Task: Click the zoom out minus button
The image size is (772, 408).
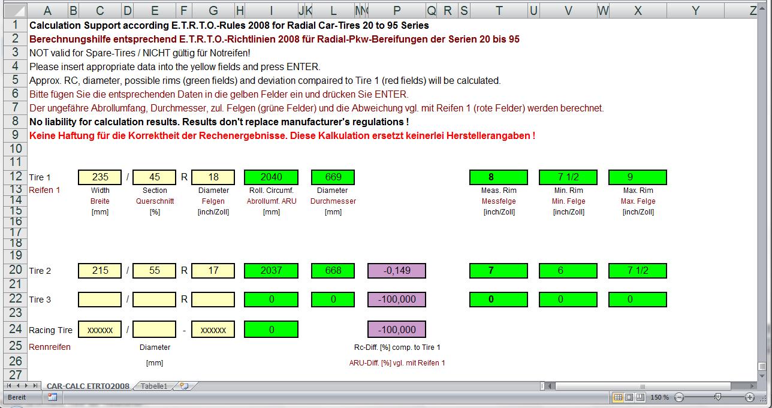Action: [x=679, y=397]
